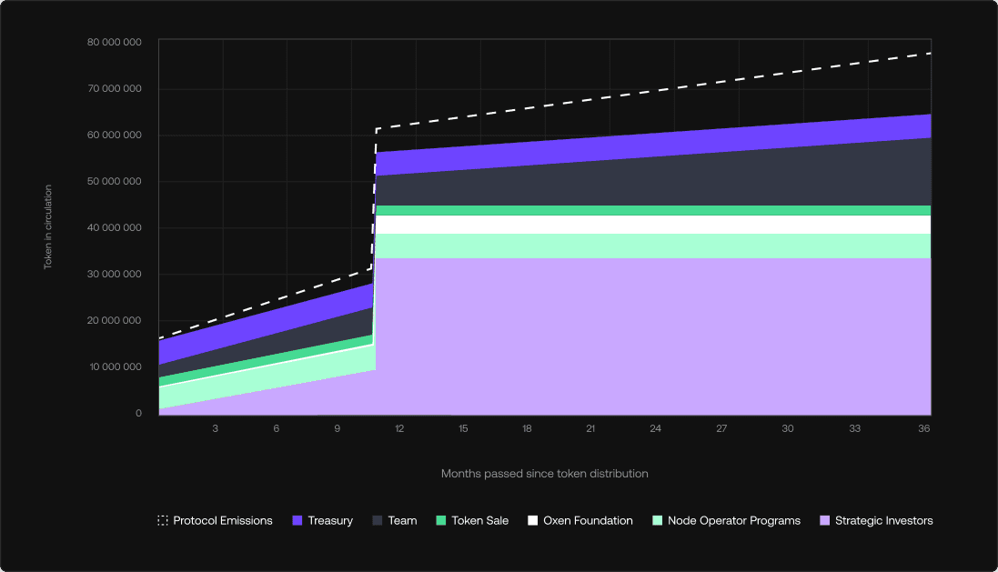Toggle visibility of the Strategic Investors series
This screenshot has height=572, width=998.
coord(875,520)
